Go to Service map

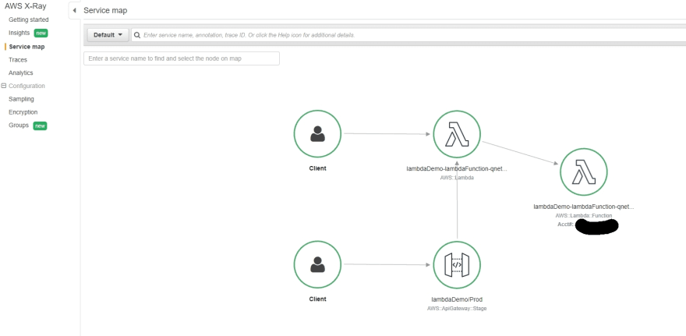pos(27,46)
